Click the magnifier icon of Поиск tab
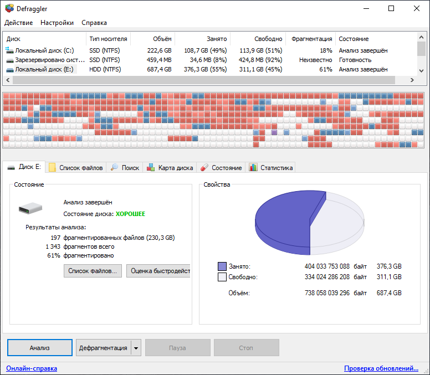 [114, 167]
